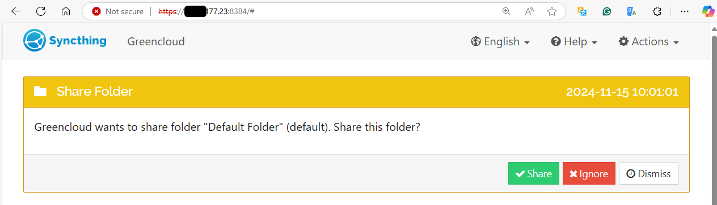Click the Not secure warning icon

(96, 11)
